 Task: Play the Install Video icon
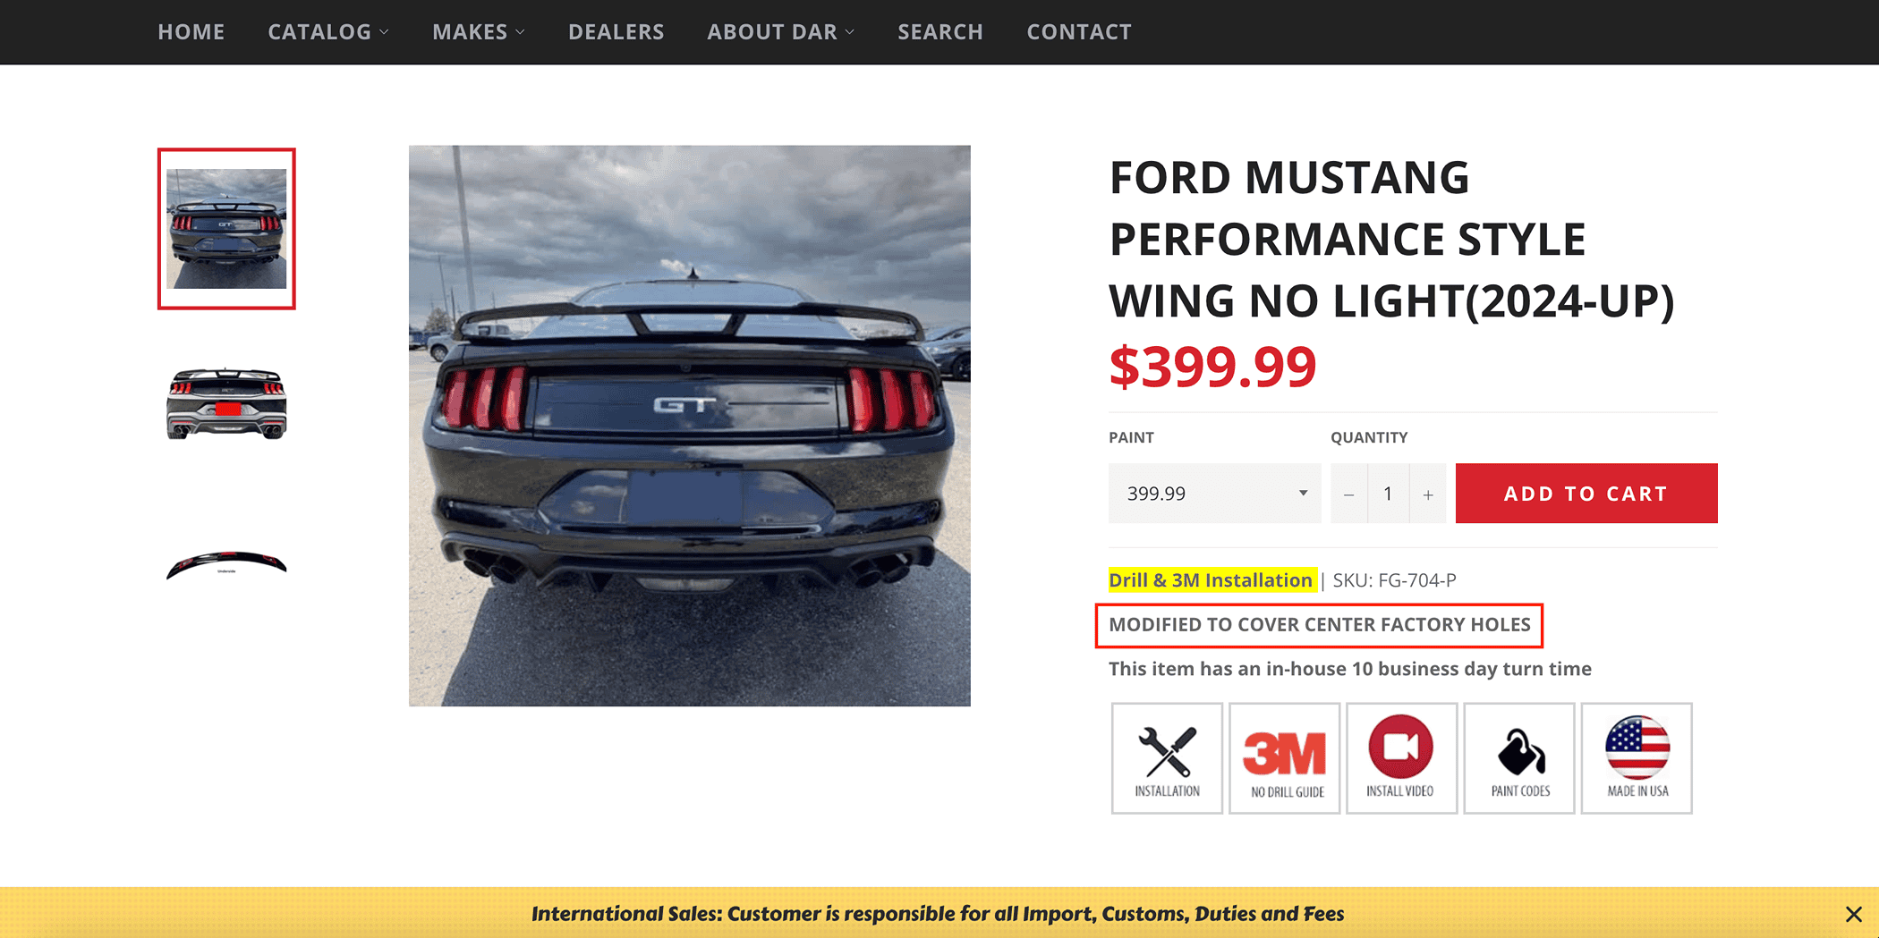tap(1402, 758)
